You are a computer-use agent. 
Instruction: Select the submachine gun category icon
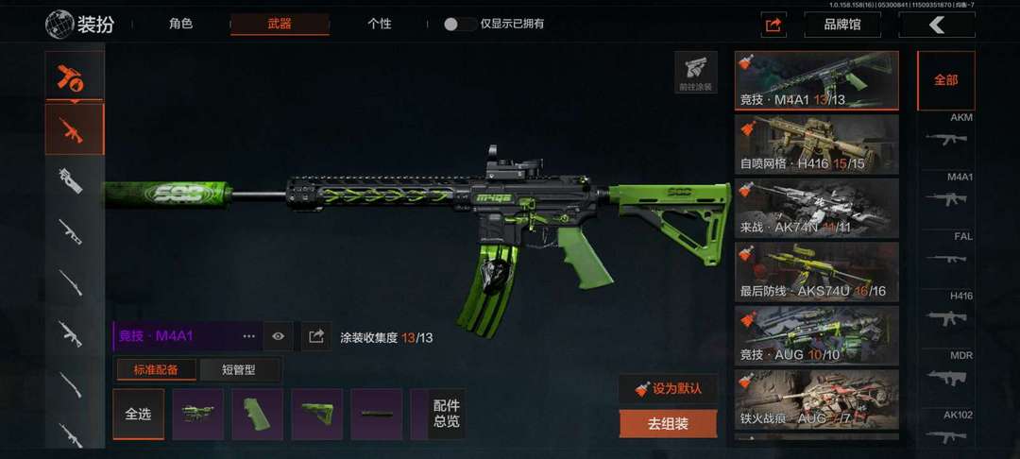(71, 180)
